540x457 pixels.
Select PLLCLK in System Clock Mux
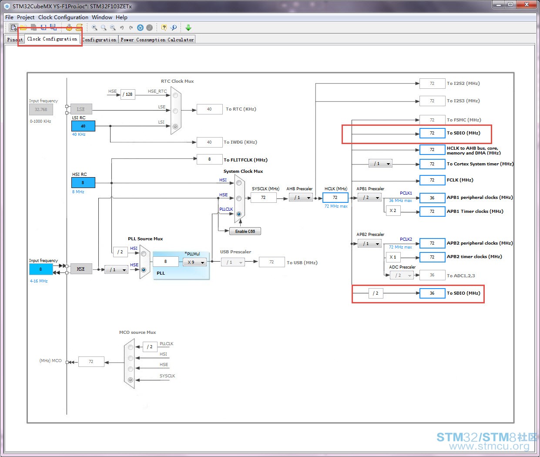point(239,214)
